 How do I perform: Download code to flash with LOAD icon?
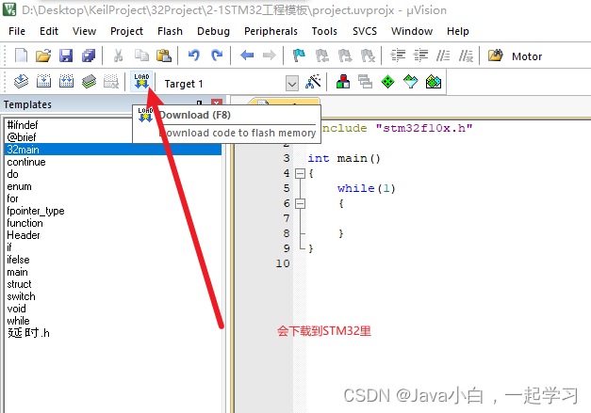(141, 81)
